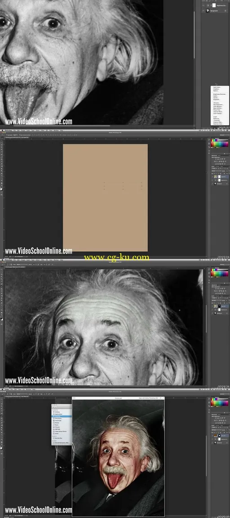Screen dimensions: 230x518
Task: Choose Pattern... from the adjustment popup menu
Action: [x=216, y=91]
